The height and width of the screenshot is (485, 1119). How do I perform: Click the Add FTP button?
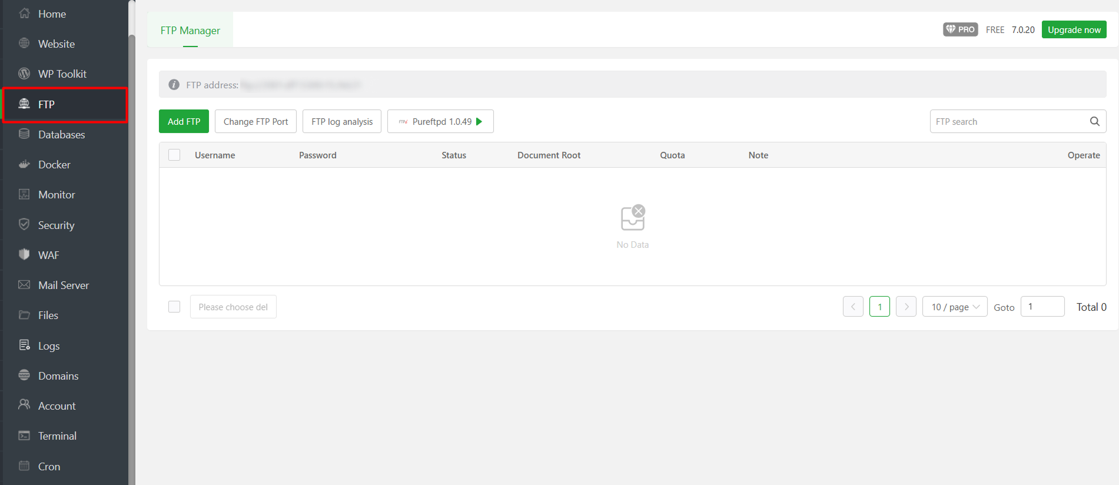point(184,121)
